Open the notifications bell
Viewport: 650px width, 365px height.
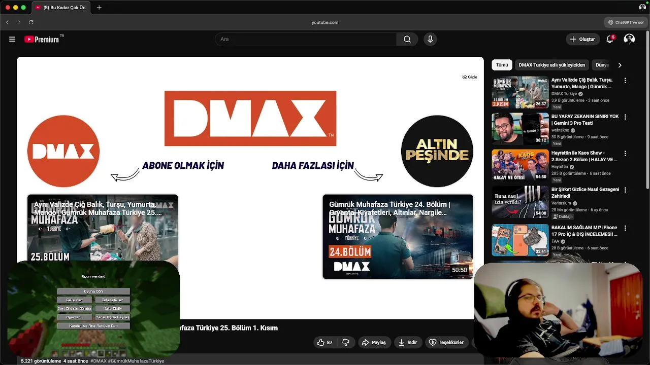(610, 39)
